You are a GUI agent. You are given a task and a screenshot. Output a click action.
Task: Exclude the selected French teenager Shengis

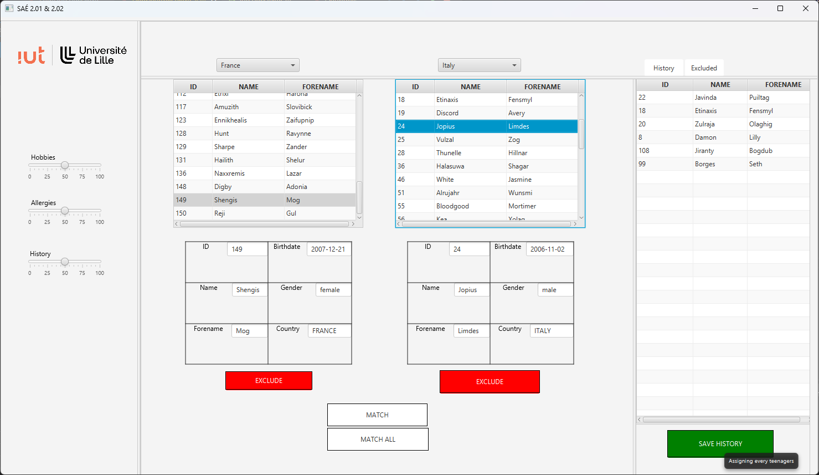(269, 380)
